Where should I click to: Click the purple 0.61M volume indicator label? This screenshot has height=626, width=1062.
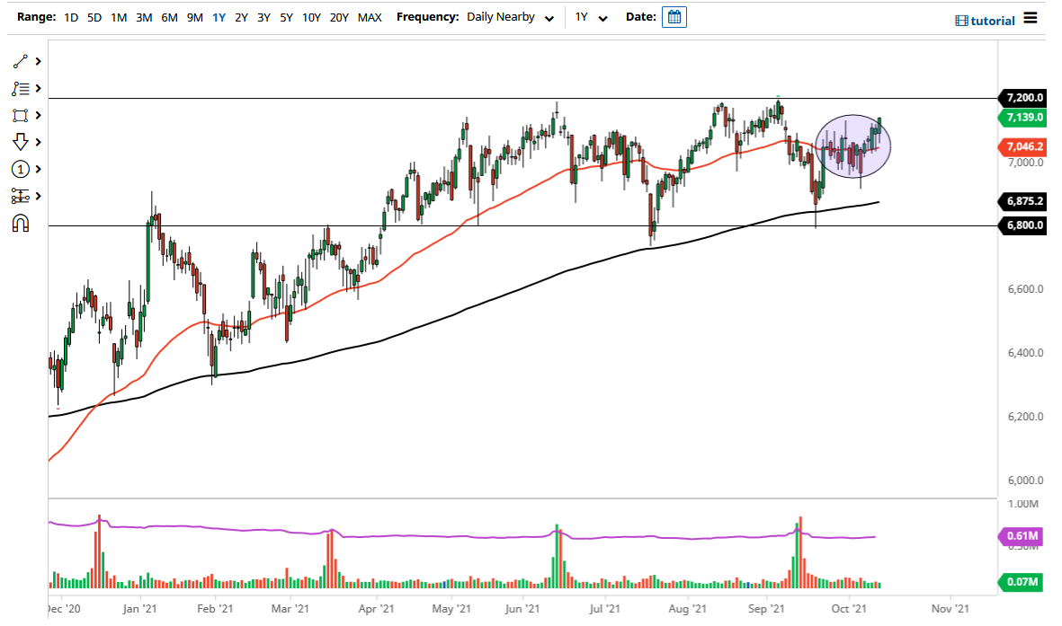click(x=1019, y=535)
